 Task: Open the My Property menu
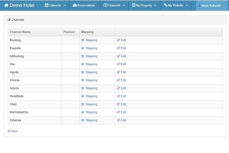click(144, 5)
